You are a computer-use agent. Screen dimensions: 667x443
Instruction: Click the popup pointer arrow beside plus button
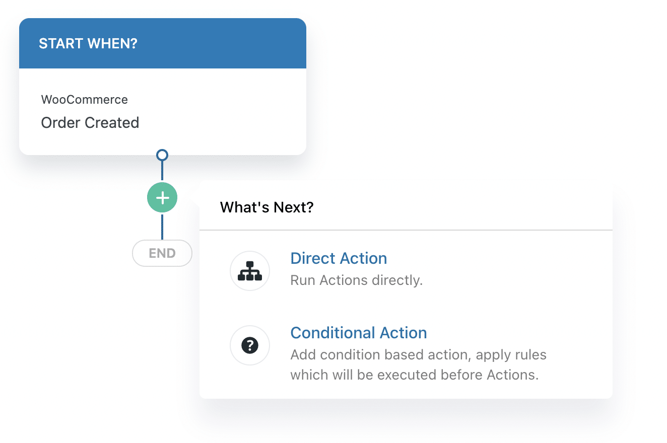point(196,198)
